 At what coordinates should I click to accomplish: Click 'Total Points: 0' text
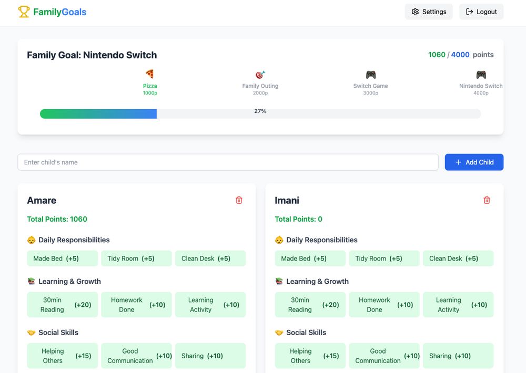click(x=299, y=219)
